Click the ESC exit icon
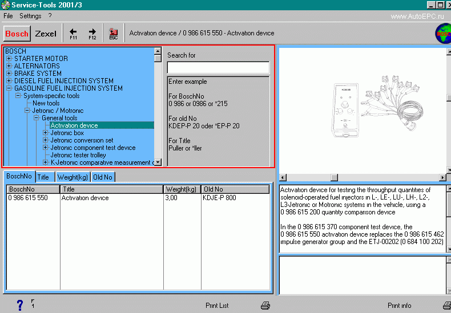This screenshot has width=451, height=313. [114, 34]
